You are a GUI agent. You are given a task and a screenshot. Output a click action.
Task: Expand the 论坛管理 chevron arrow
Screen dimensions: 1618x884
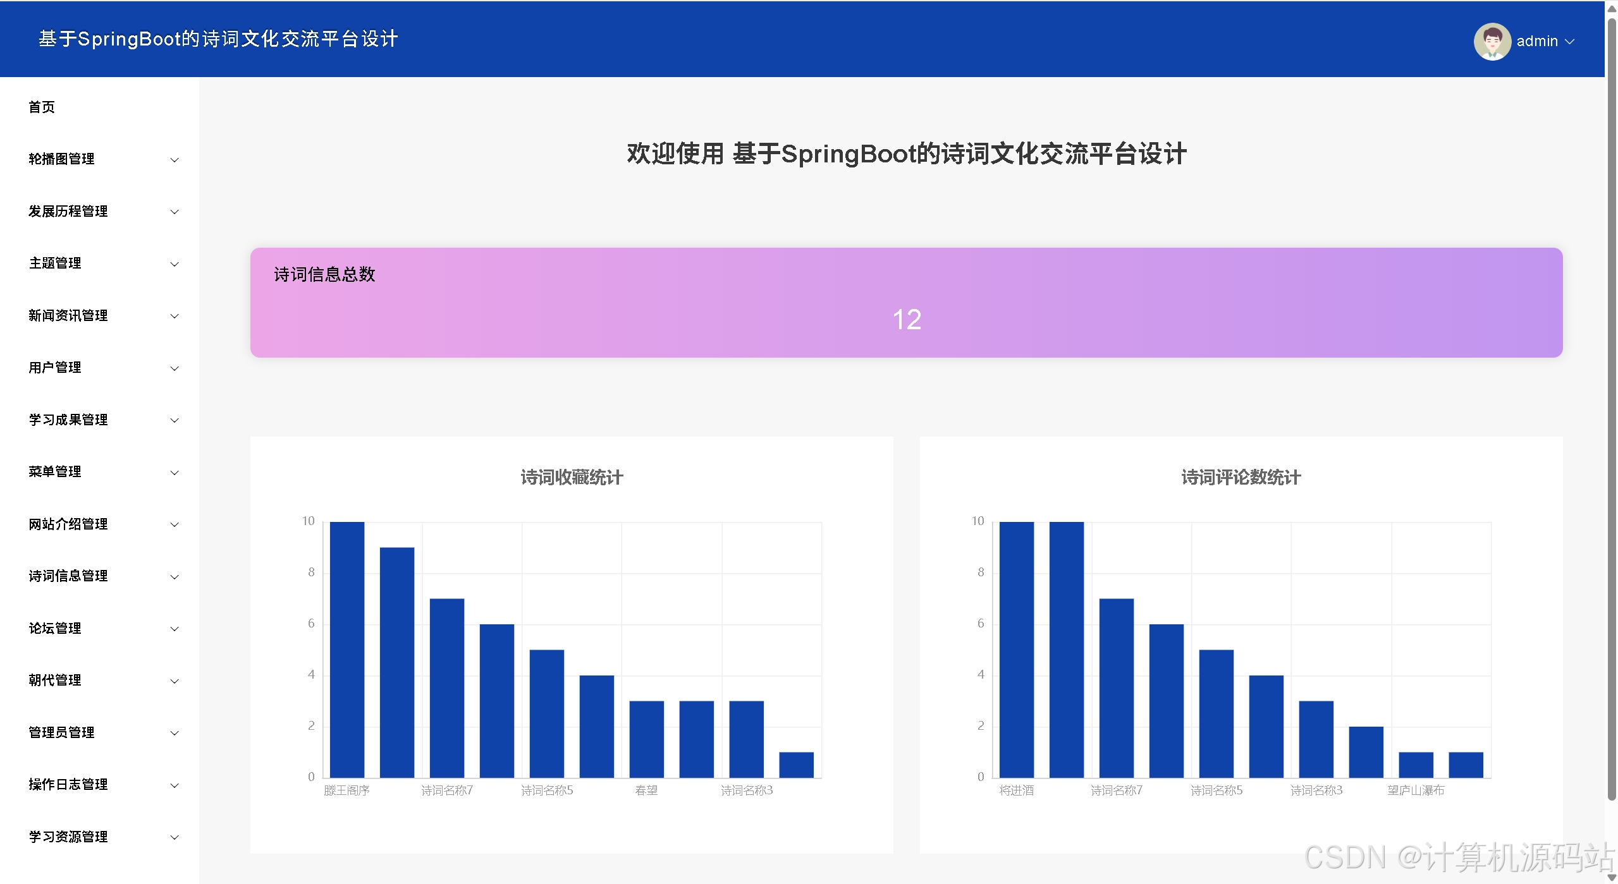coord(175,629)
